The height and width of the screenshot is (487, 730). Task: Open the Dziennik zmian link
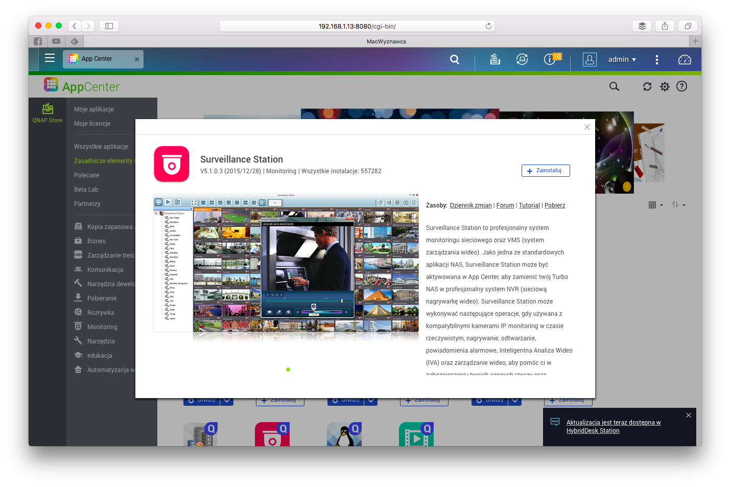(x=470, y=205)
